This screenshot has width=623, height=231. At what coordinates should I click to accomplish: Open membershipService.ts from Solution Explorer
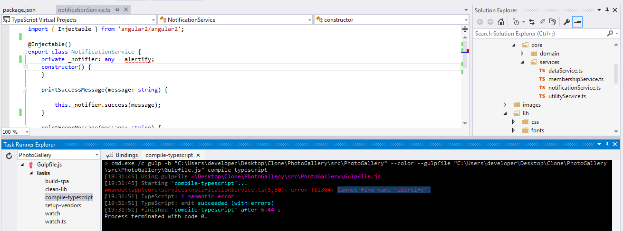tap(575, 79)
